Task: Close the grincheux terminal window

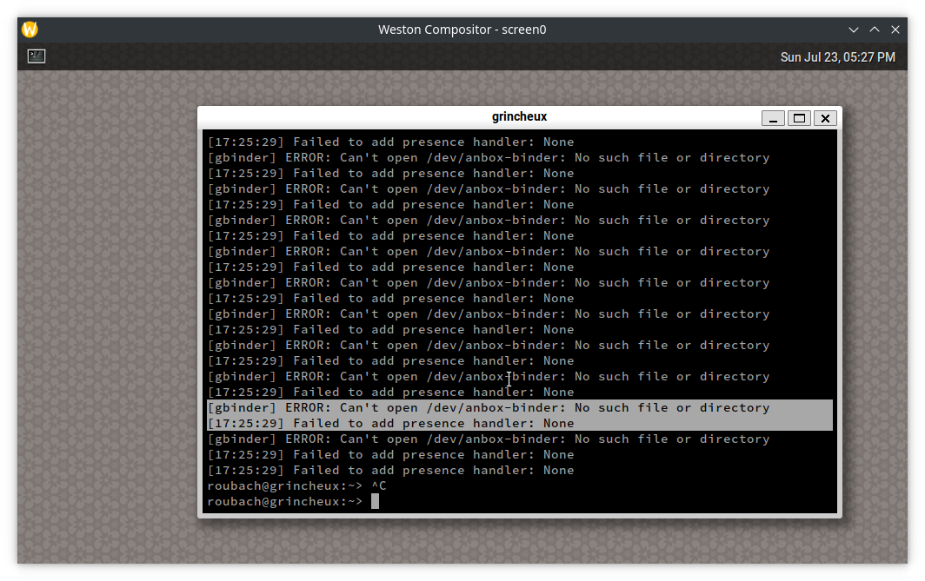Action: click(824, 118)
